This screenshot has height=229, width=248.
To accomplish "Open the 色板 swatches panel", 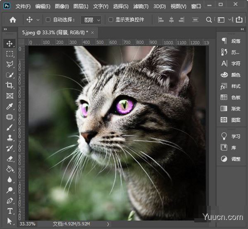I will point(231,97).
